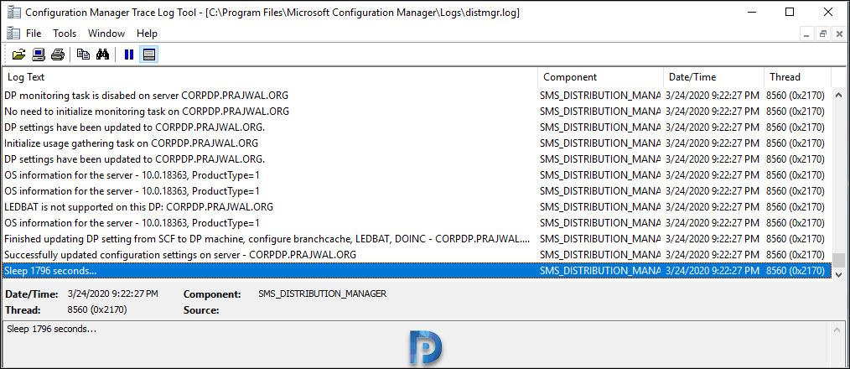Click the application icon in the title bar
This screenshot has height=369, width=850.
click(x=13, y=12)
